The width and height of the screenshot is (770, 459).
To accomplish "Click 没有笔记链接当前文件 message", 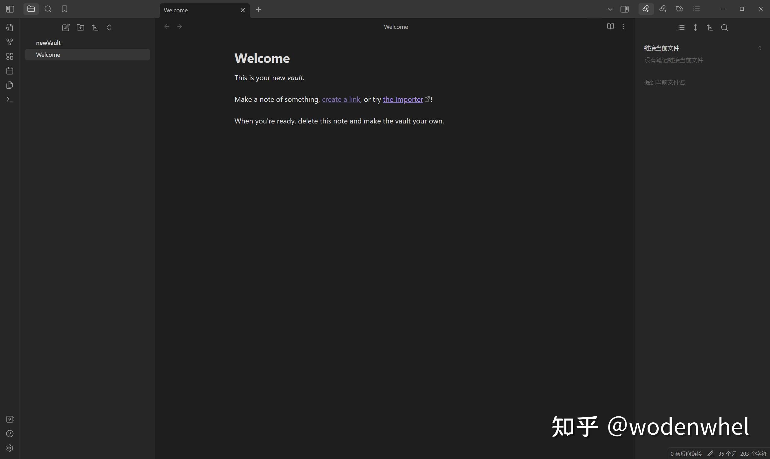I will (x=674, y=60).
